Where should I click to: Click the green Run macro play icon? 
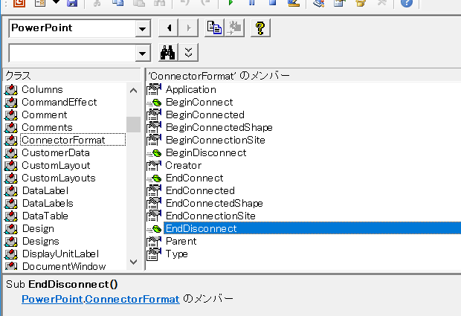[x=230, y=2]
